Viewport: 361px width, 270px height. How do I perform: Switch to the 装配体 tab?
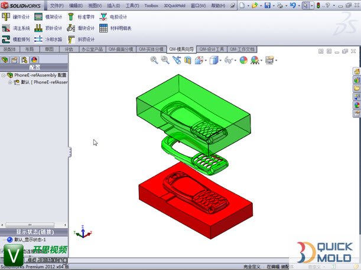(x=9, y=49)
